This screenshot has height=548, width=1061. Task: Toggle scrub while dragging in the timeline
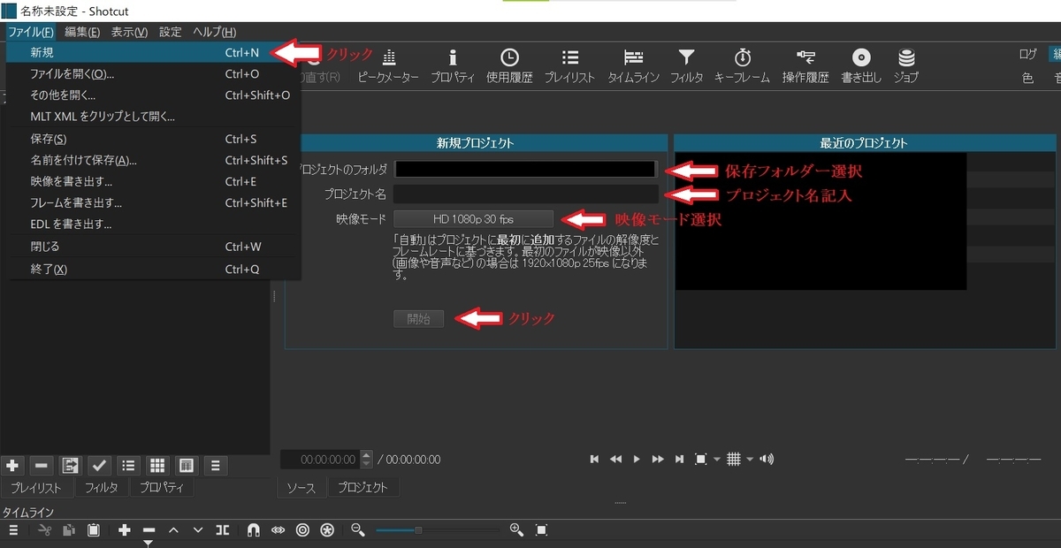[x=278, y=529]
